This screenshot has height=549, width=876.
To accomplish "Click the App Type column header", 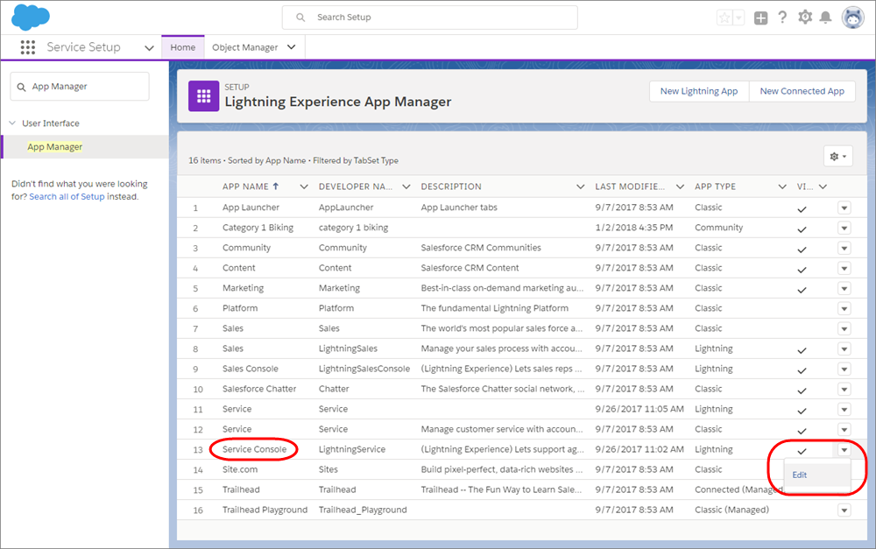I will click(715, 187).
